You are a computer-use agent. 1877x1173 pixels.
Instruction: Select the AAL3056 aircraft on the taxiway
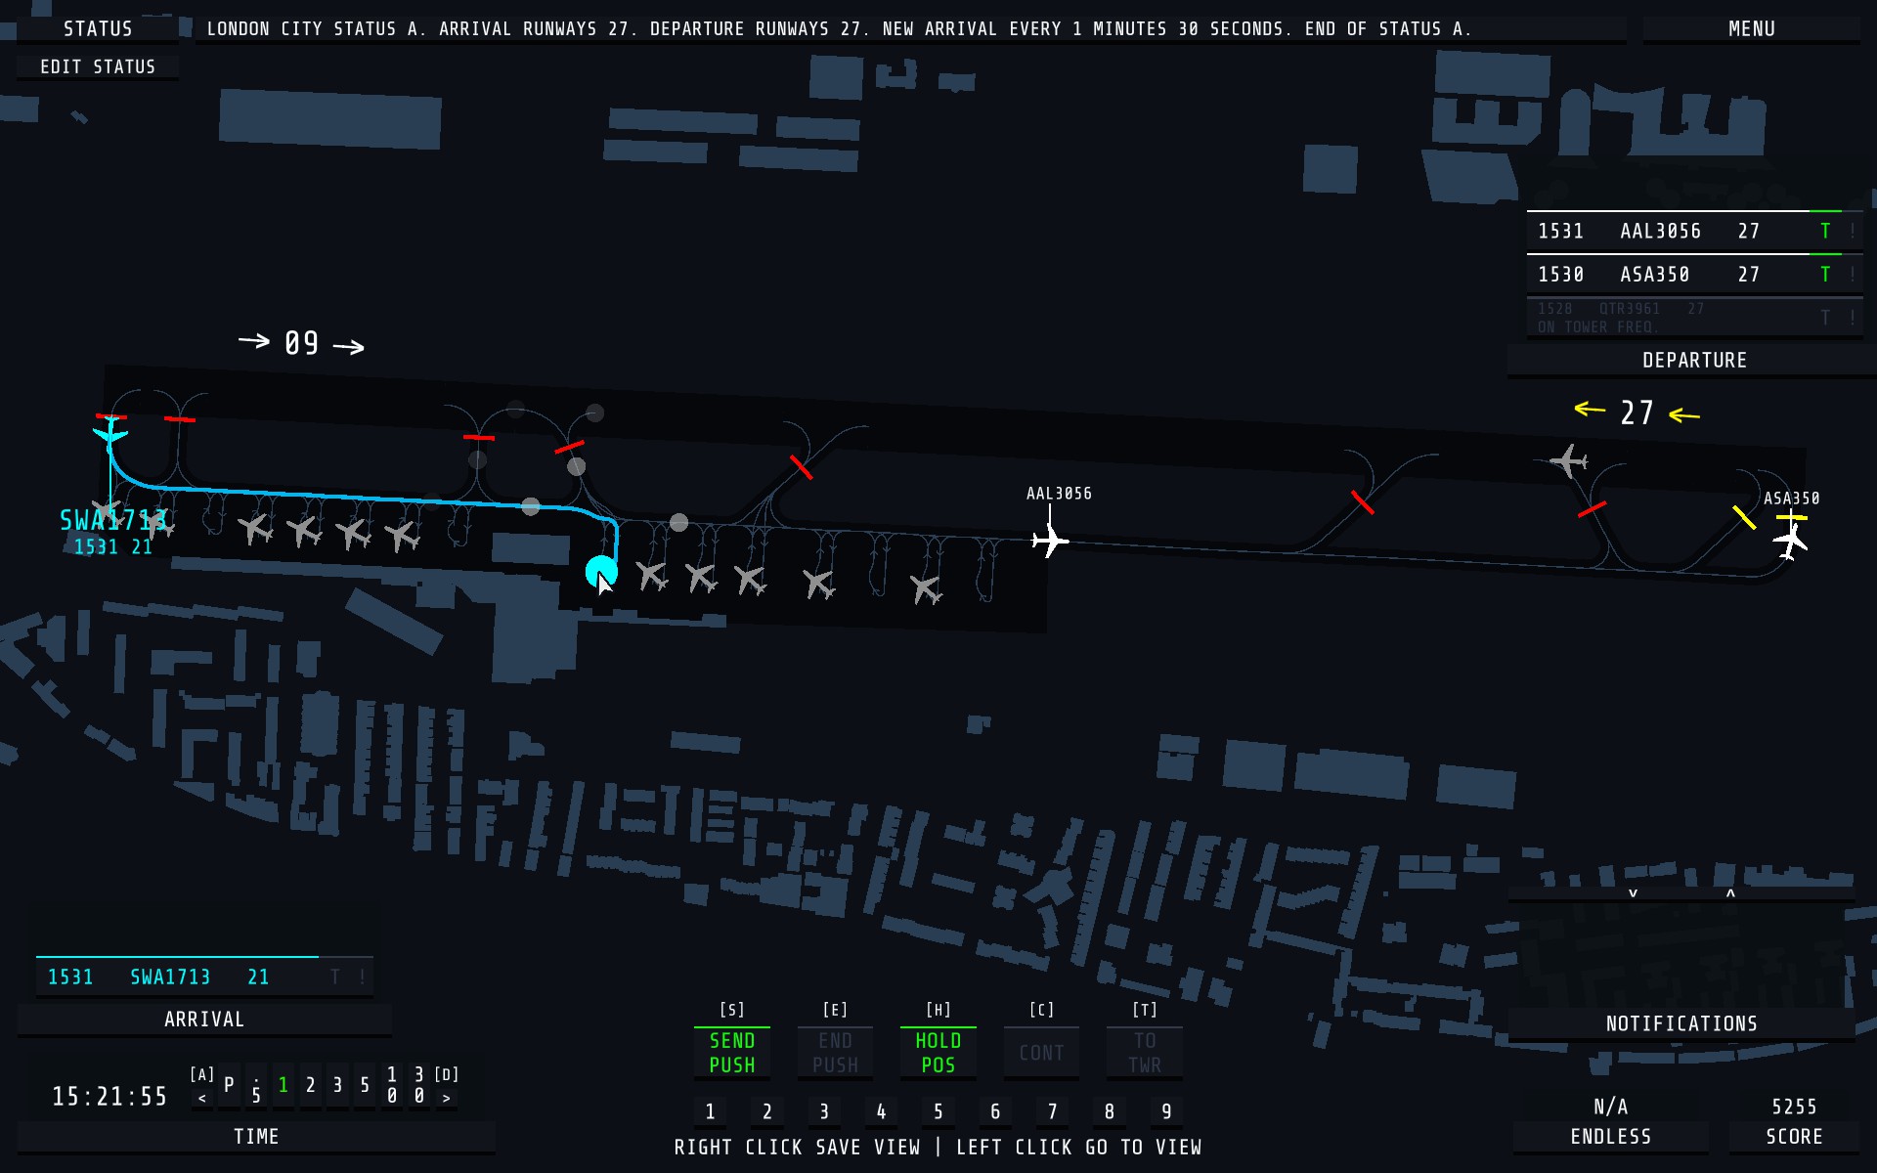tap(1049, 540)
